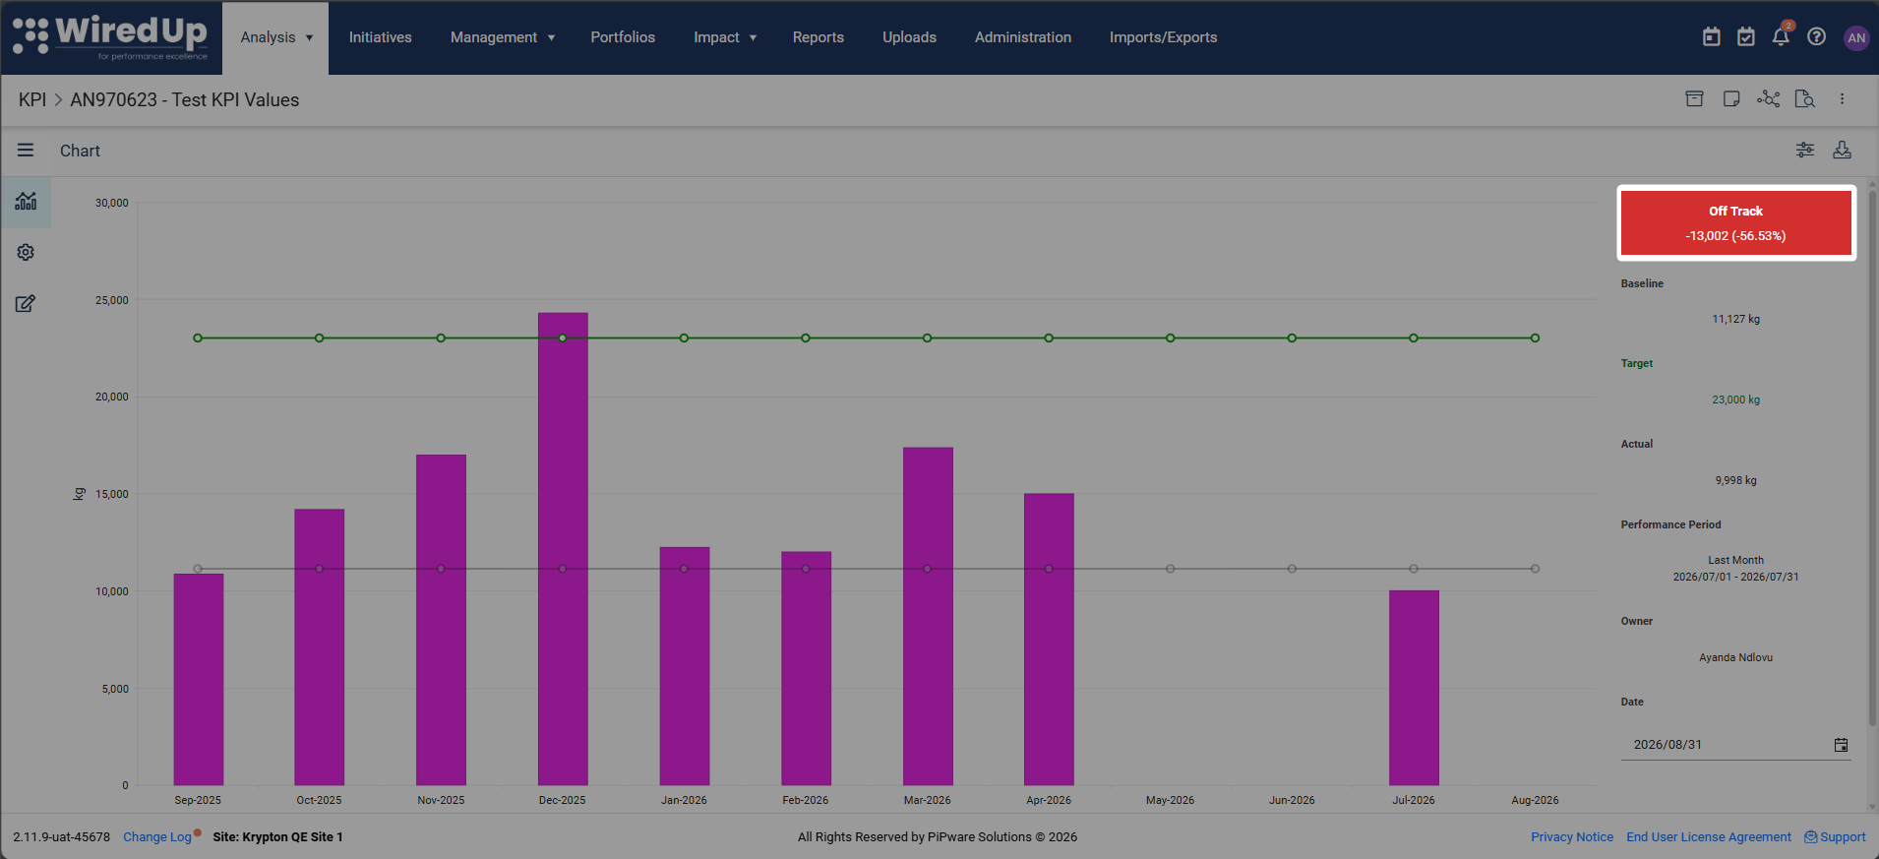Click the Off Track status card
This screenshot has width=1879, height=859.
(1736, 223)
